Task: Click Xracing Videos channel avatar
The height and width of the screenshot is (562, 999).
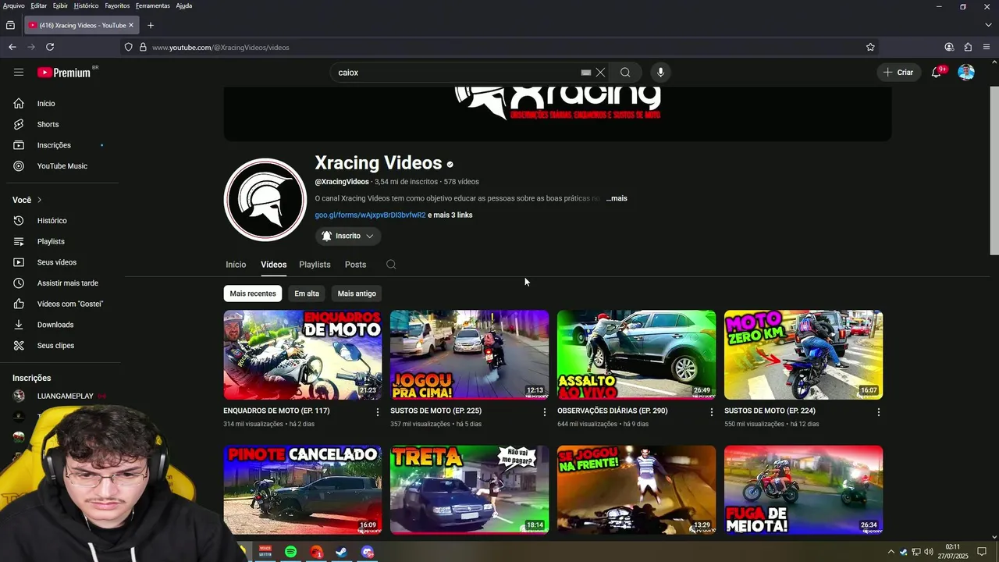Action: pos(265,200)
